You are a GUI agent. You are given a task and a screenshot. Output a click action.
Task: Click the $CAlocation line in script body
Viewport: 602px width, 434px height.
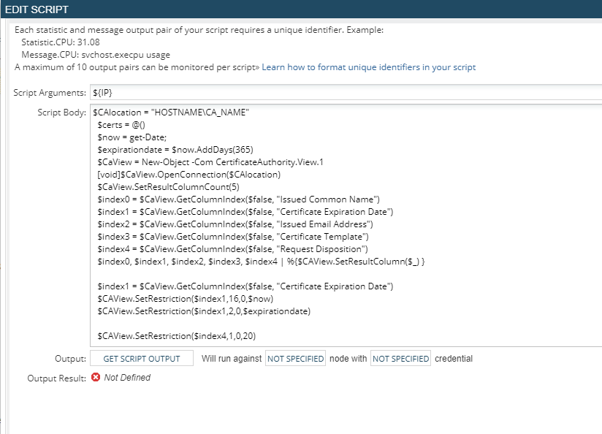(x=171, y=113)
